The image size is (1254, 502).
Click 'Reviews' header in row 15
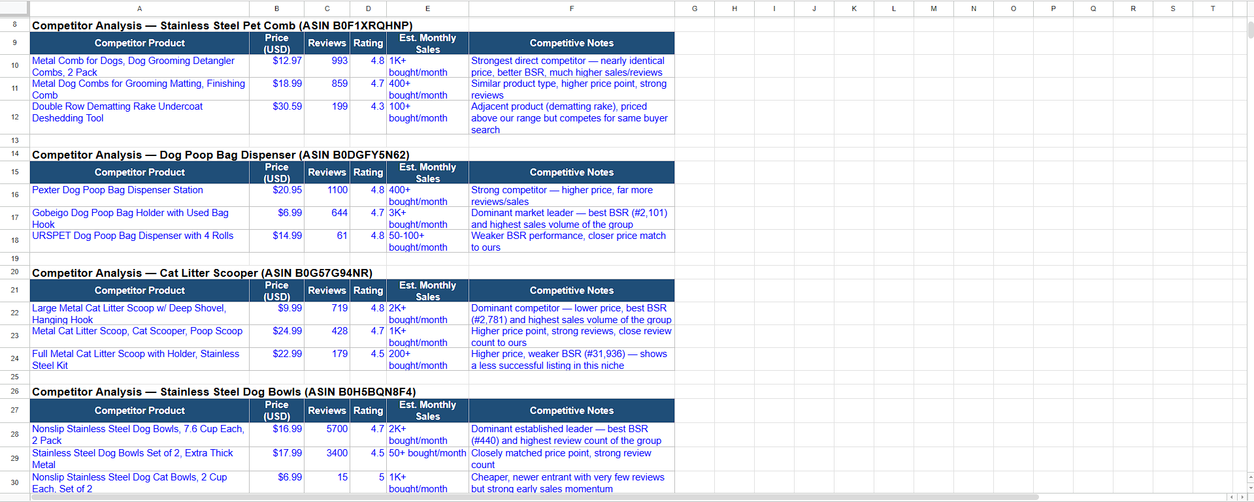click(327, 172)
